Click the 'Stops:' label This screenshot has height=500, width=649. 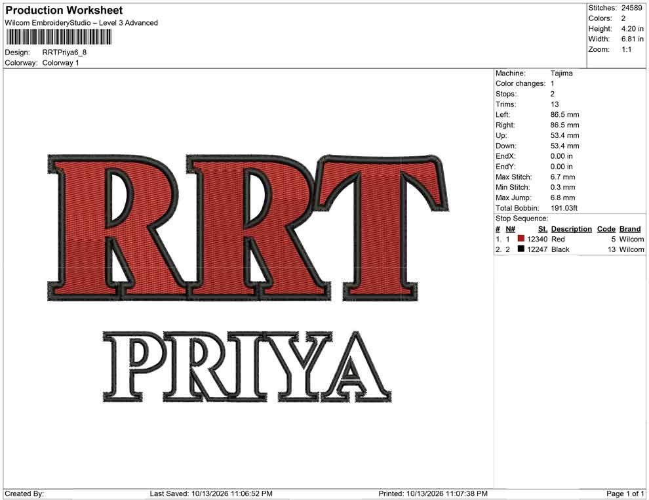[x=506, y=94]
